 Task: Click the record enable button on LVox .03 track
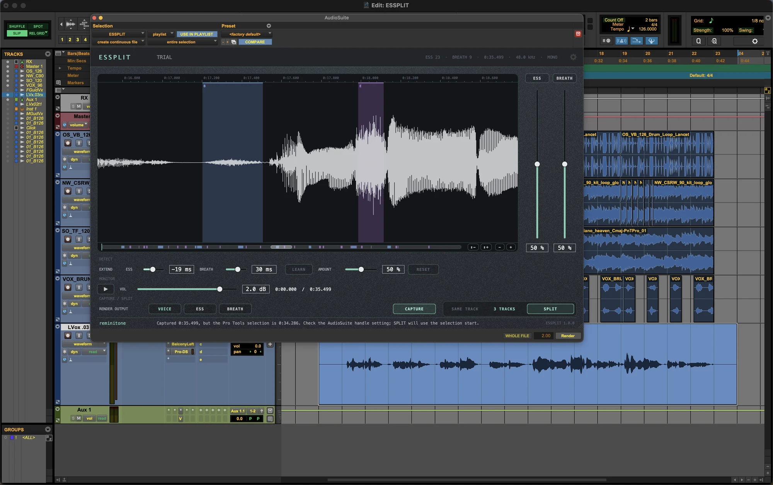68,336
